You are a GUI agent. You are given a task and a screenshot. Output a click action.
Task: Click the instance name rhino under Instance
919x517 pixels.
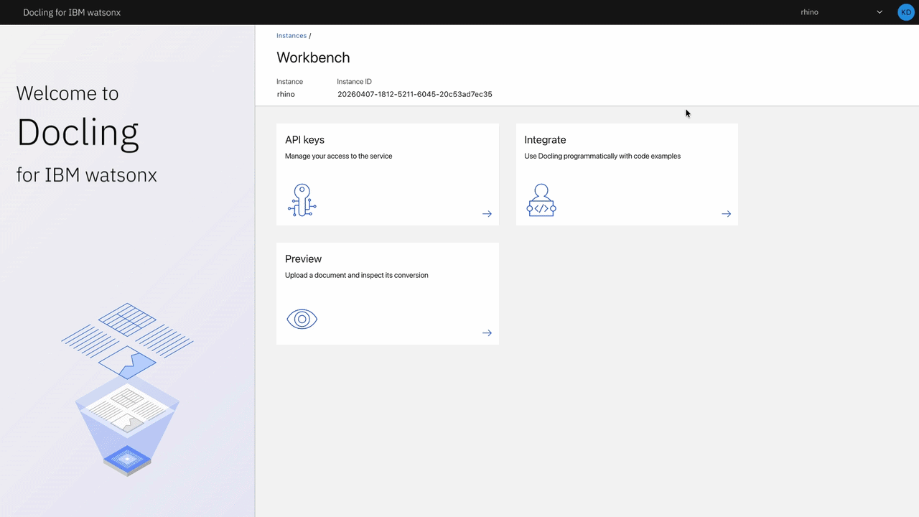point(286,94)
